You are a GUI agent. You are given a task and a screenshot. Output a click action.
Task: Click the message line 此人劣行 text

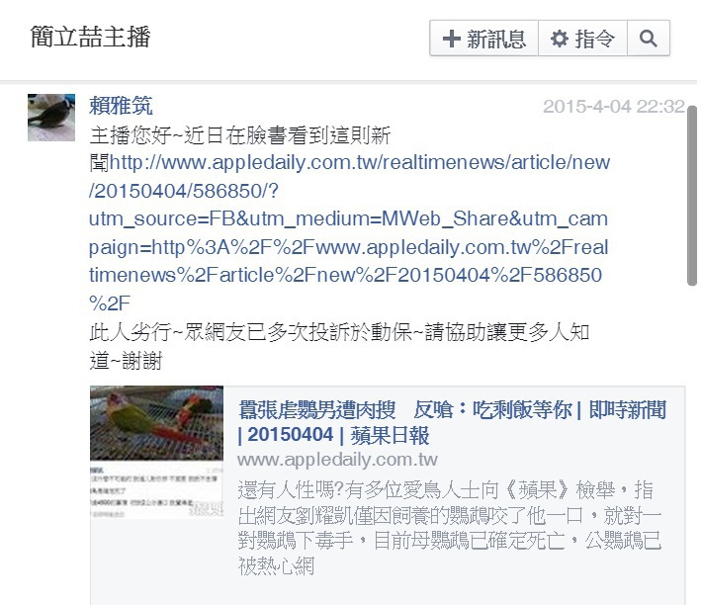[x=339, y=332]
